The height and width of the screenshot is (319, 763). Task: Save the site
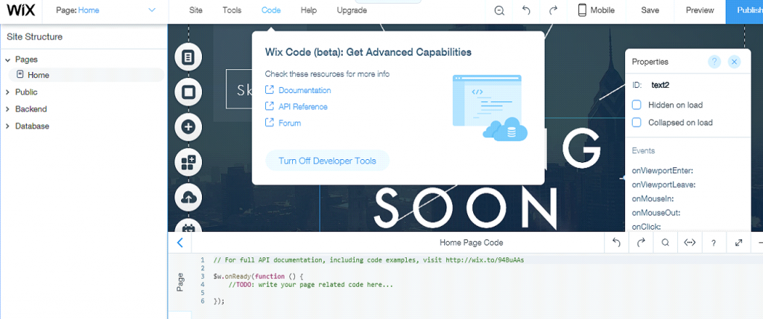[x=650, y=10]
